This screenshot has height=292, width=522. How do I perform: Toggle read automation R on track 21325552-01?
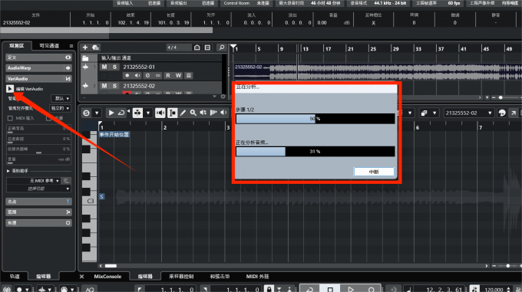click(168, 75)
